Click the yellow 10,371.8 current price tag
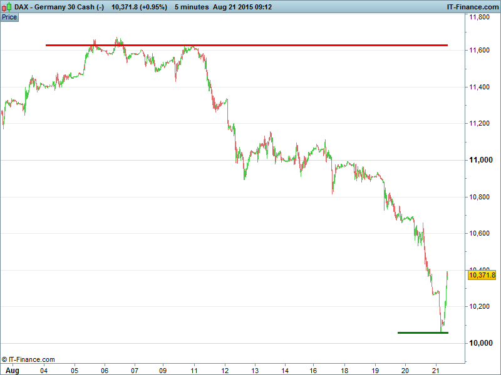 click(482, 275)
